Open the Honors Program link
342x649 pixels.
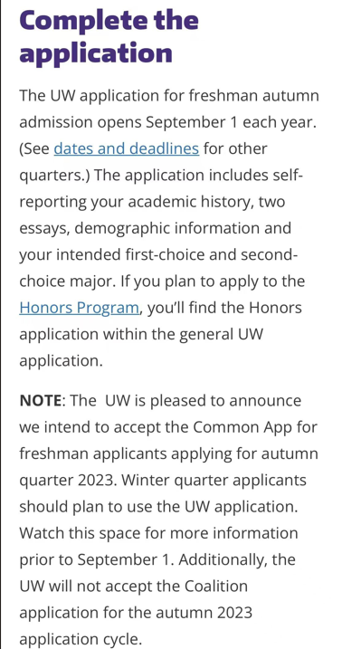point(79,308)
